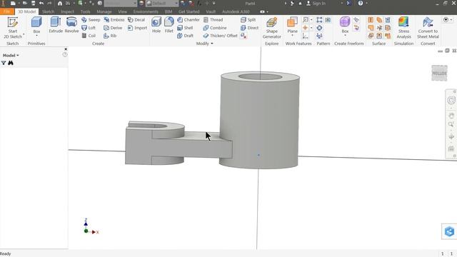Select the Rectangular Pattern tool
The height and width of the screenshot is (257, 457).
coord(319,20)
